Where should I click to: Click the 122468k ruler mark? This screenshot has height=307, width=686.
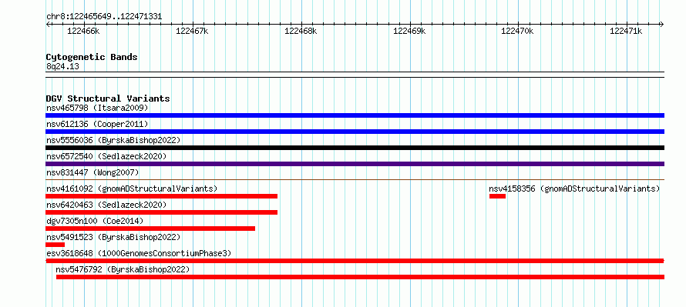301,31
